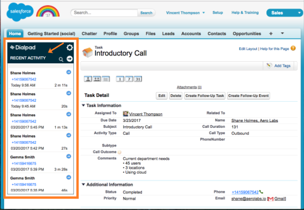
Task: Click Create Follow-Up Task button
Action: pos(205,96)
